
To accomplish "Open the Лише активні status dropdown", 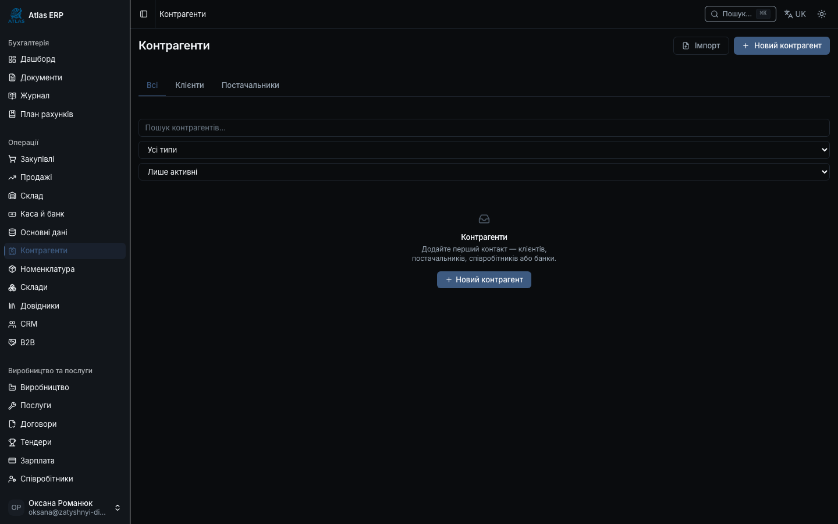I will click(484, 172).
